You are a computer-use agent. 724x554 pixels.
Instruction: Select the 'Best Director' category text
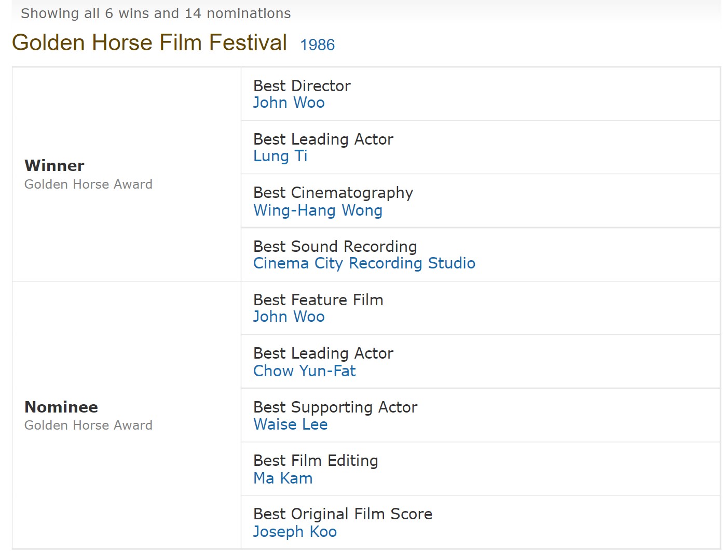(302, 86)
